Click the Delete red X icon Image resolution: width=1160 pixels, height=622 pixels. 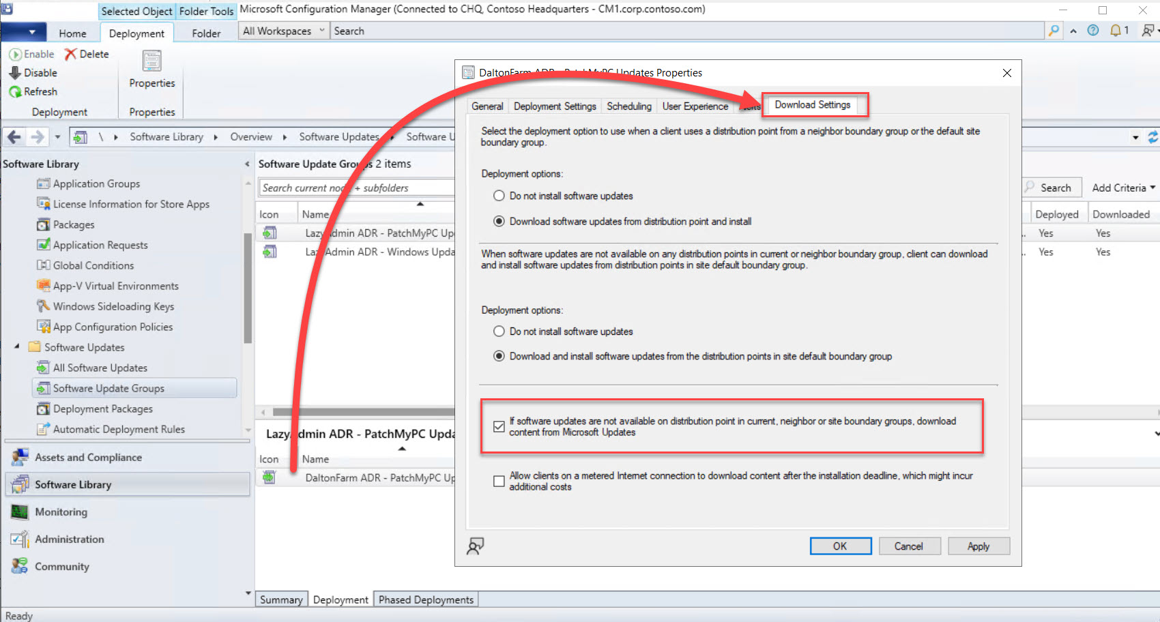coord(70,55)
